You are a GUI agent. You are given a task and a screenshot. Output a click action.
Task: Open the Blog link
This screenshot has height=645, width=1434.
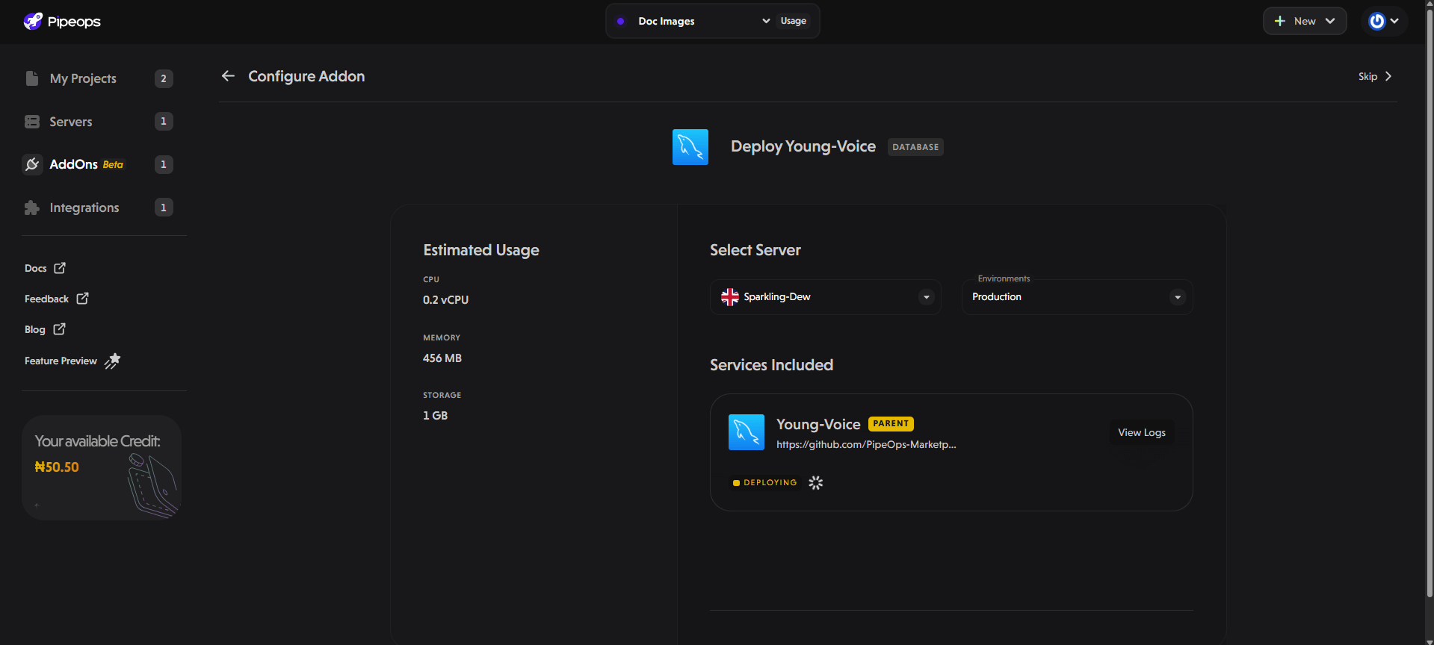35,329
